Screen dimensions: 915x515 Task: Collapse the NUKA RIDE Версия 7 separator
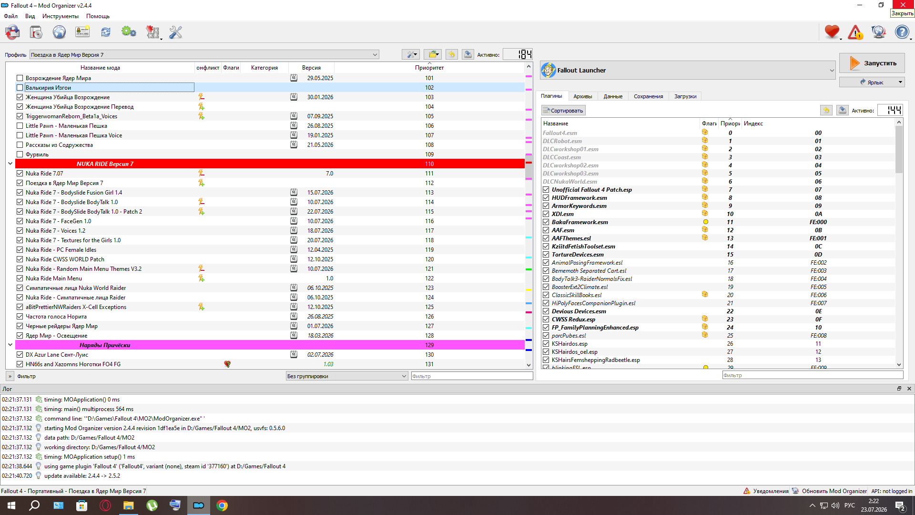(x=10, y=164)
